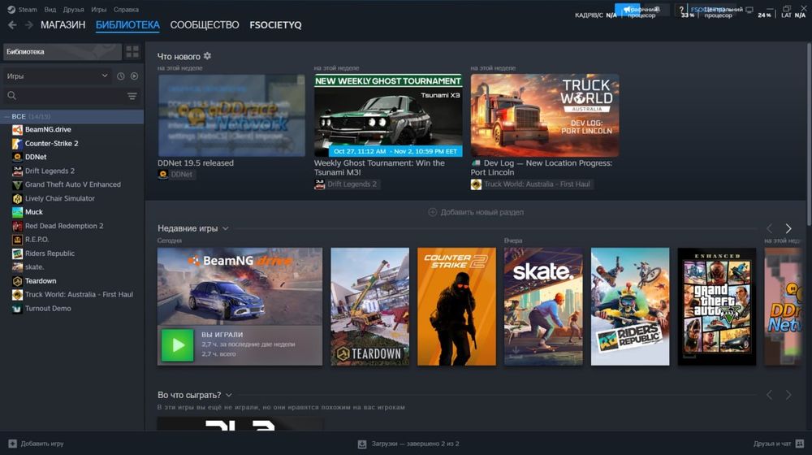Click the Truck World news source tag

click(x=532, y=184)
